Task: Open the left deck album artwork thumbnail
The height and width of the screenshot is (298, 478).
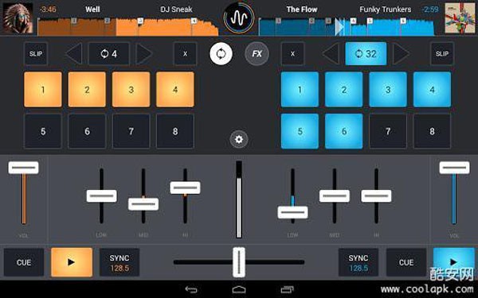Action: 18,18
